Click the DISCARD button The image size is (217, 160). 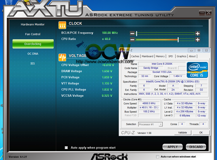[x=196, y=147]
